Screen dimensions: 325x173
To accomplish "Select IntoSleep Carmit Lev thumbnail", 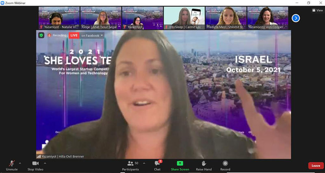I will pos(184,18).
